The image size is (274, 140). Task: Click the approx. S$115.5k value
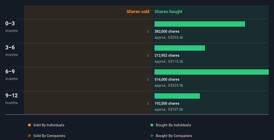(169, 61)
